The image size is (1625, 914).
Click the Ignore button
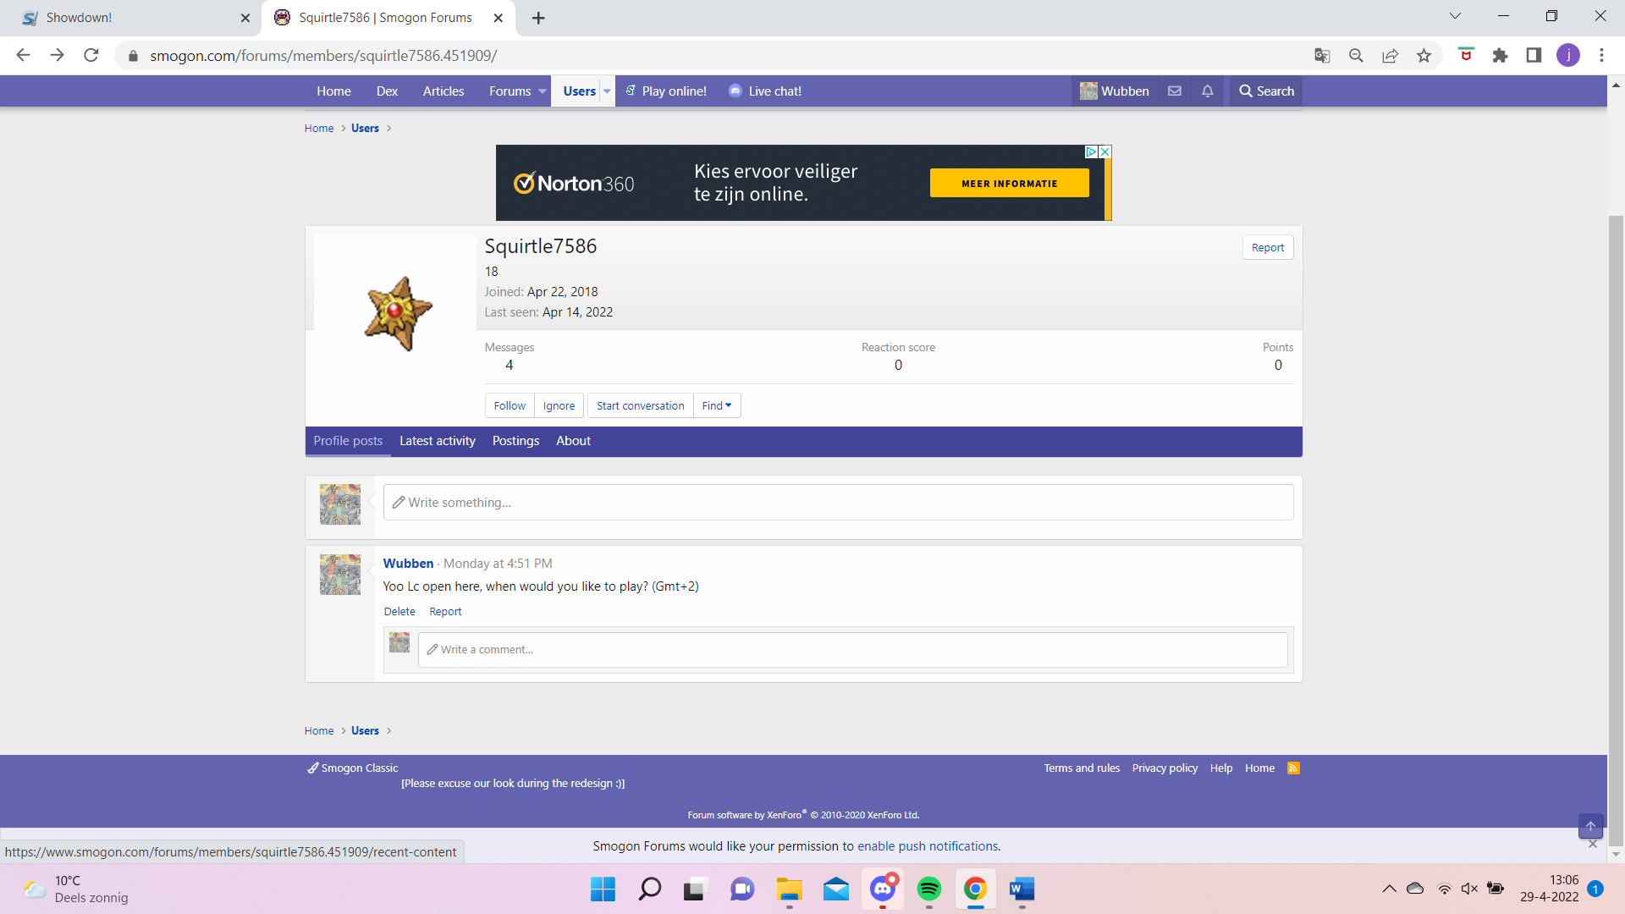point(559,406)
